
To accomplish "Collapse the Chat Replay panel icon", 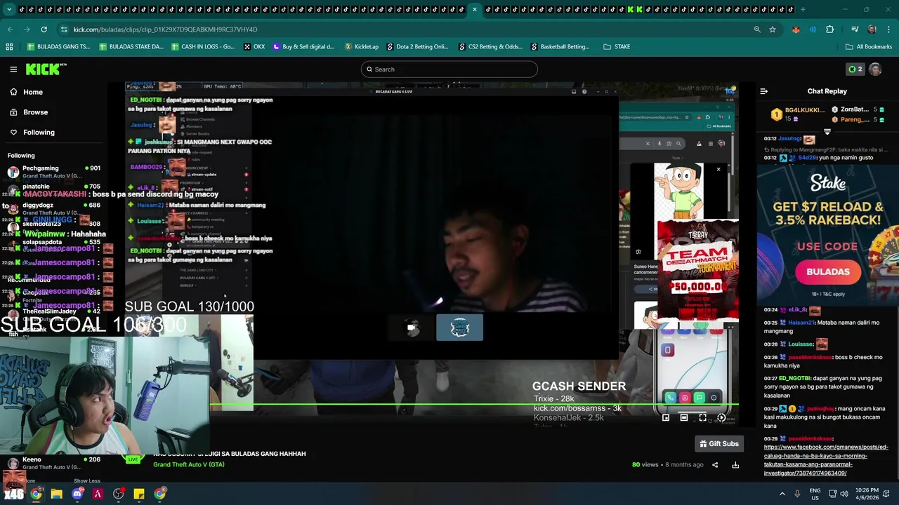I will tap(764, 91).
